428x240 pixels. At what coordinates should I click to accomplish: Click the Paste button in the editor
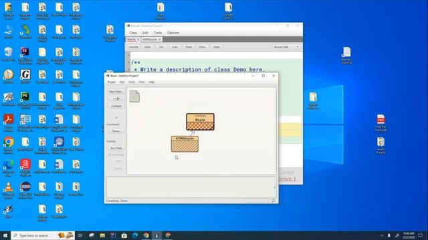tap(189, 47)
